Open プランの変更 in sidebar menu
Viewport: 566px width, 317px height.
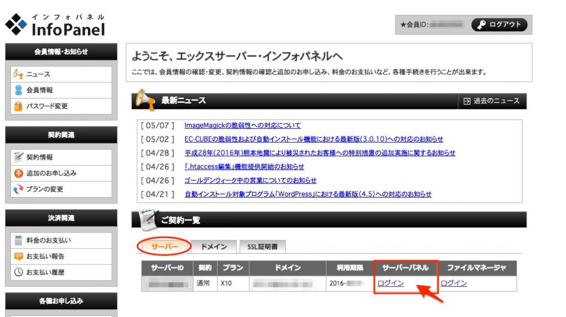click(61, 189)
